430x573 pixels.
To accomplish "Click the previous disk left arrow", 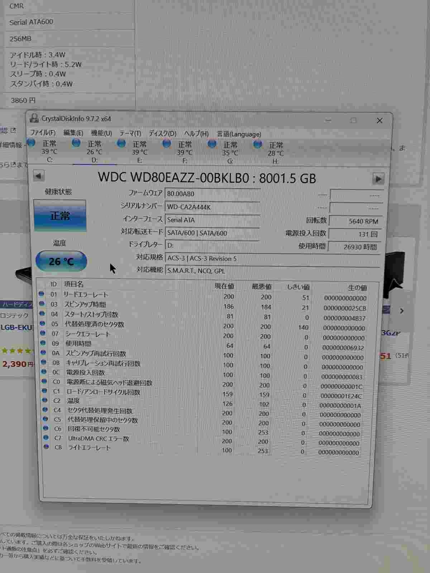I will (39, 176).
